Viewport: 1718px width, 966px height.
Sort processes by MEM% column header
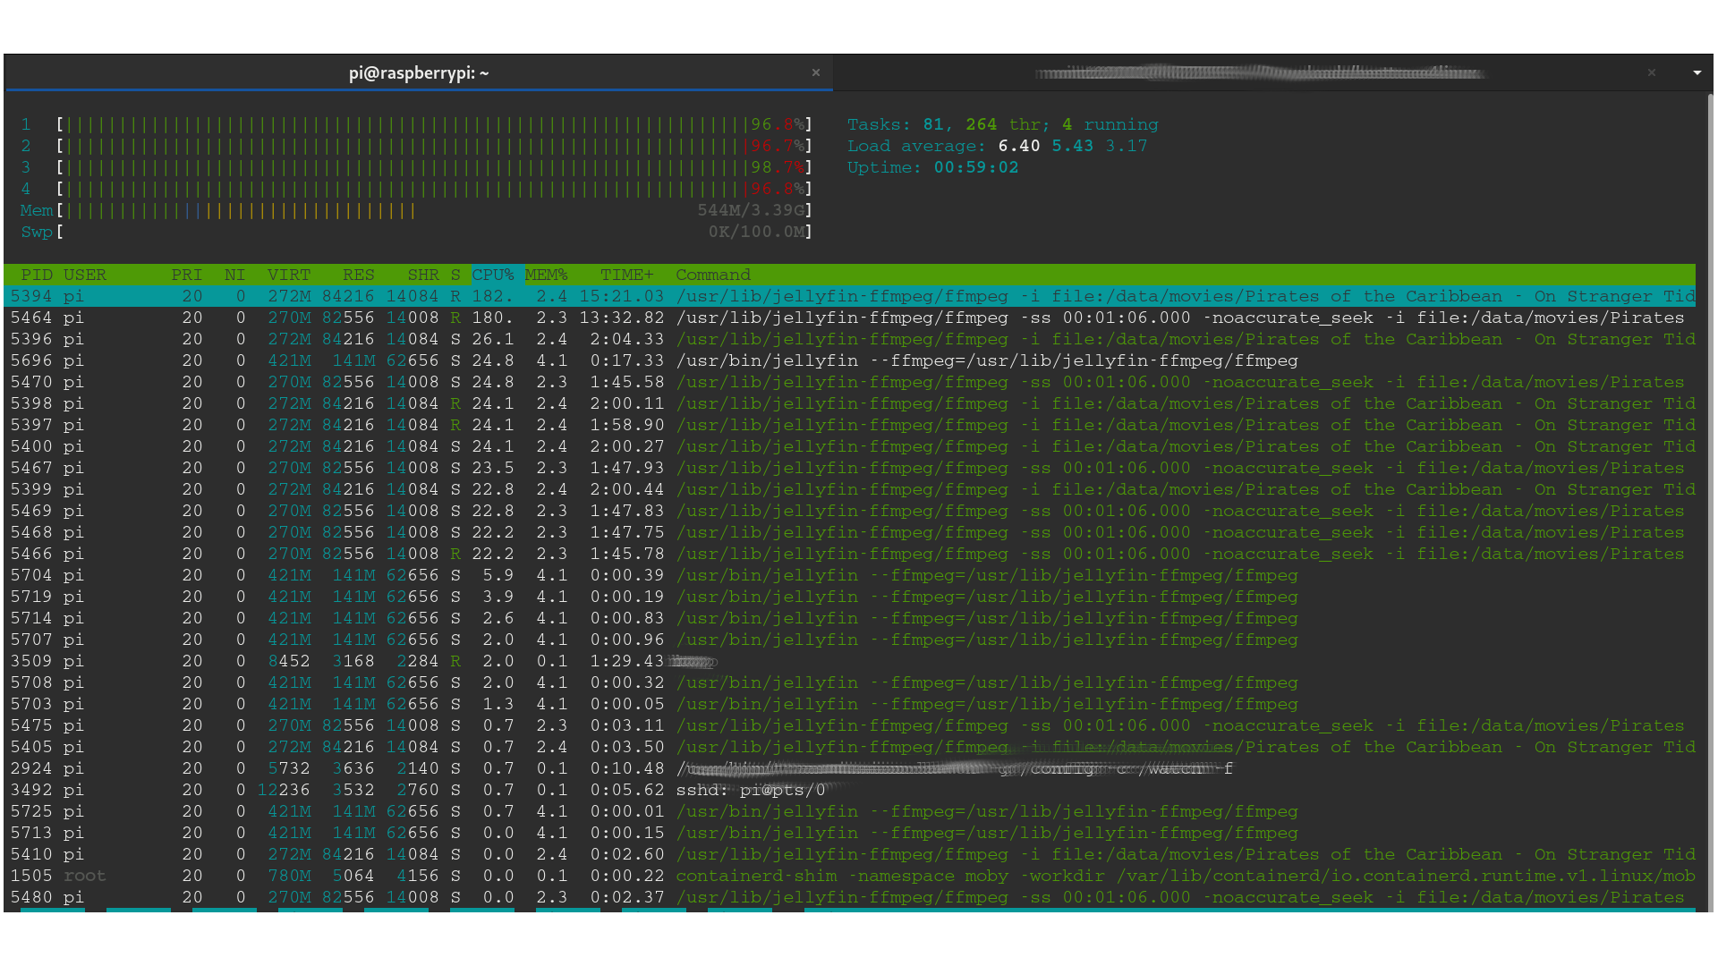tap(546, 275)
